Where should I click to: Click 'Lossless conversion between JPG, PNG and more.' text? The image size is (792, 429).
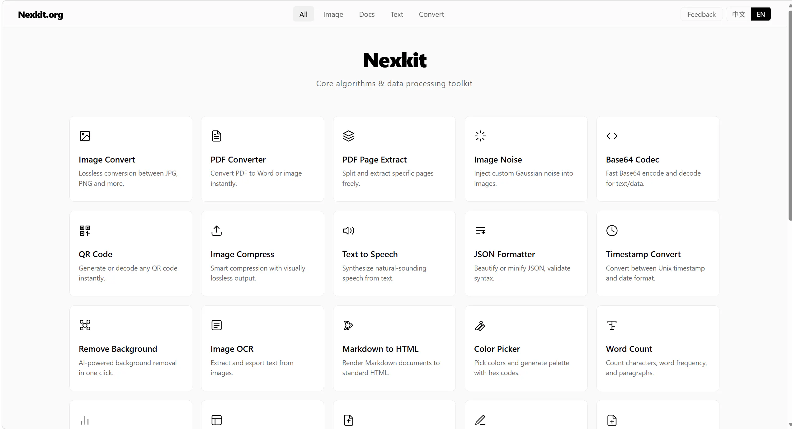128,178
